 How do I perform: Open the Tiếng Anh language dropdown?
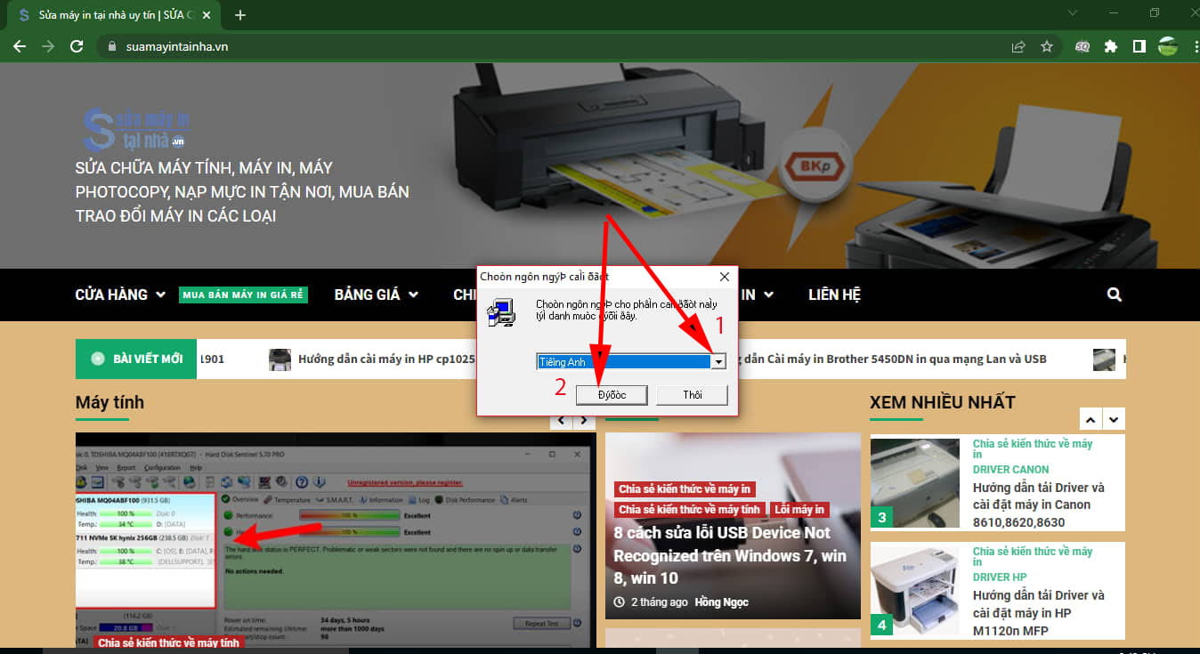[718, 361]
